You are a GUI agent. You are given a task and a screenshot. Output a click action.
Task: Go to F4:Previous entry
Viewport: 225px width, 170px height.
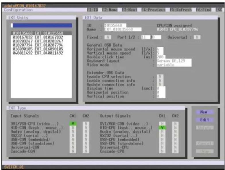(x=153, y=10)
